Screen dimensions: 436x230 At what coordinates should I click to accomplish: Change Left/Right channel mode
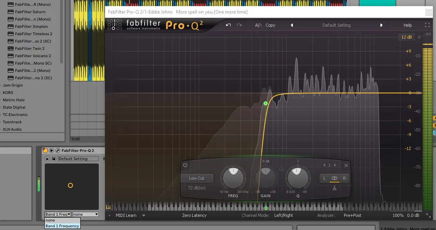click(x=284, y=215)
